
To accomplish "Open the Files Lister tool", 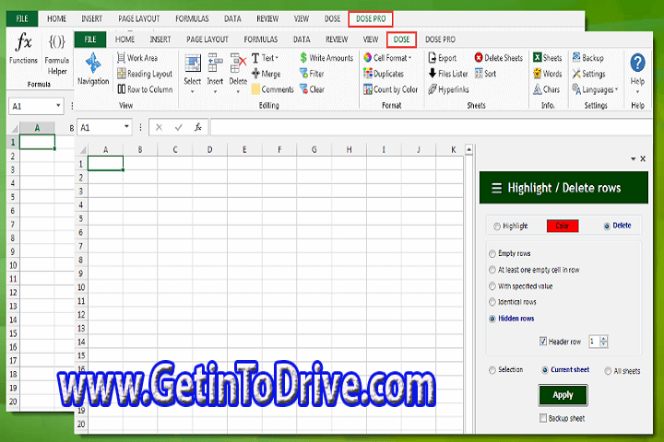I will (x=447, y=74).
